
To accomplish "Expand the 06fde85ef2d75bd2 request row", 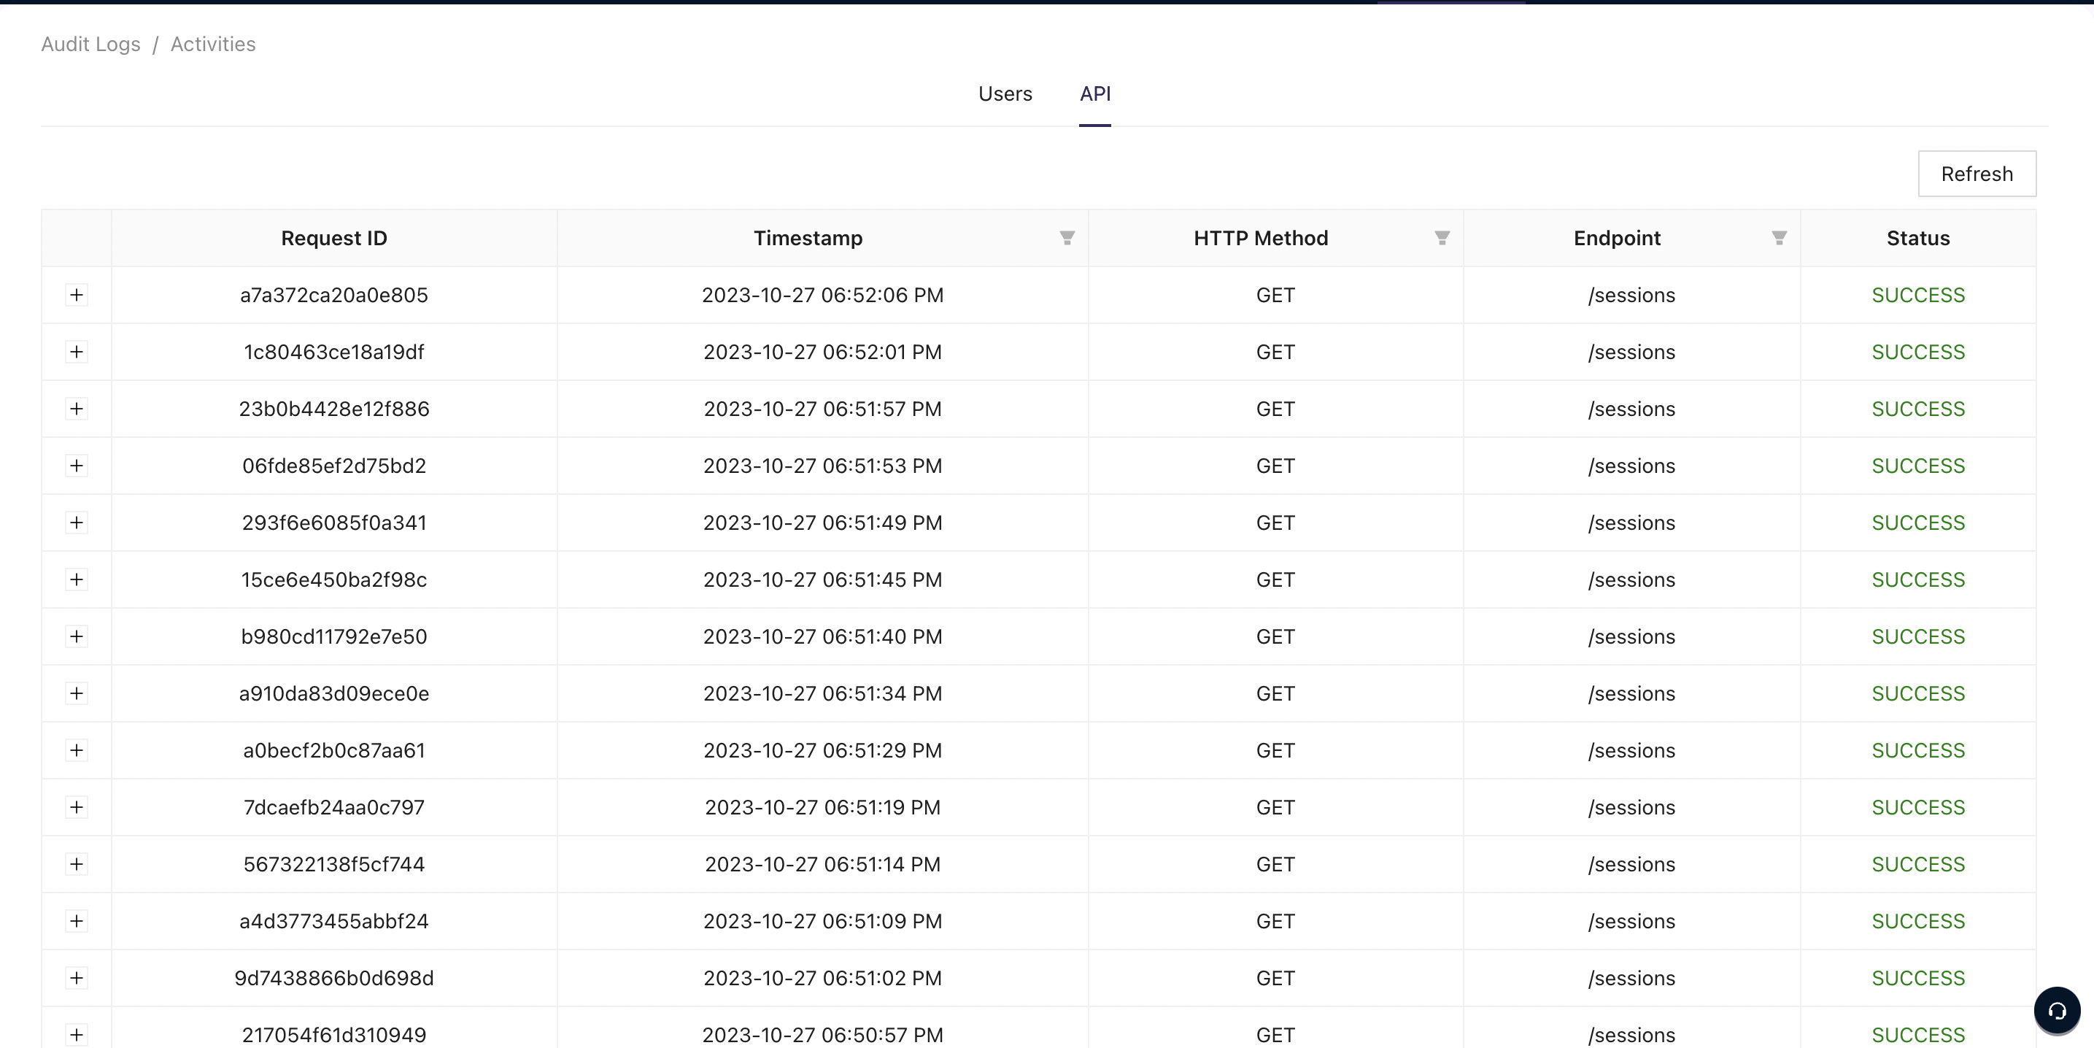I will [x=77, y=465].
